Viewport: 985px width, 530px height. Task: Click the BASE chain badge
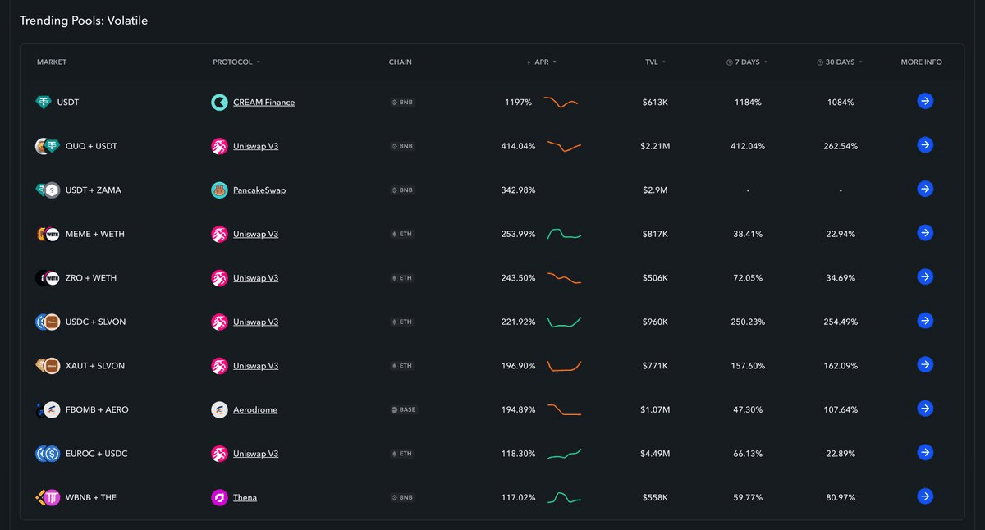pyautogui.click(x=403, y=409)
